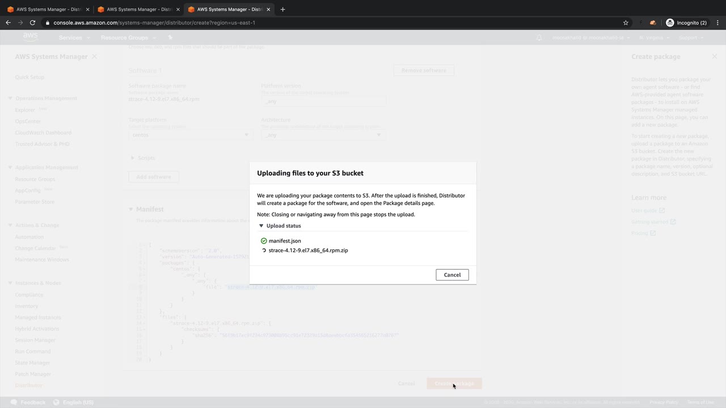Screen dimensions: 726x408
Task: Switch to the second AWS Systems Manager tab
Action: [138, 9]
